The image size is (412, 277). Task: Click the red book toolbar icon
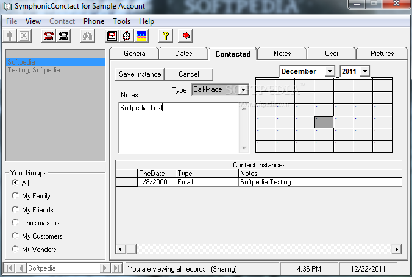pos(186,36)
